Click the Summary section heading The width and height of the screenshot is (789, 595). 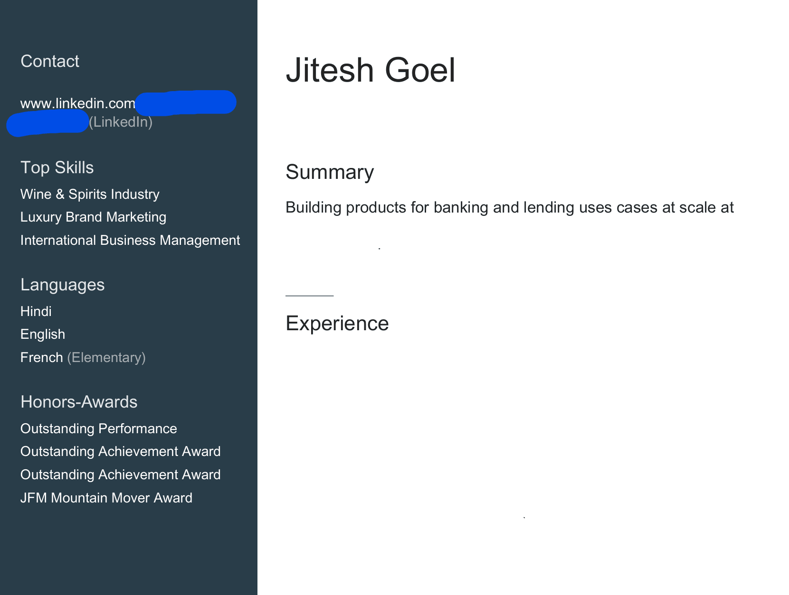[x=330, y=172]
